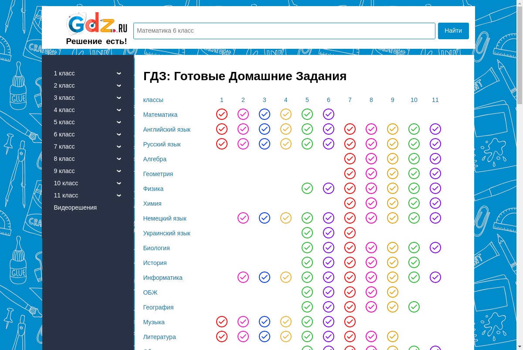The height and width of the screenshot is (350, 523).
Task: Open Немецкий язык grade 6 checkmark
Action: pyautogui.click(x=329, y=218)
